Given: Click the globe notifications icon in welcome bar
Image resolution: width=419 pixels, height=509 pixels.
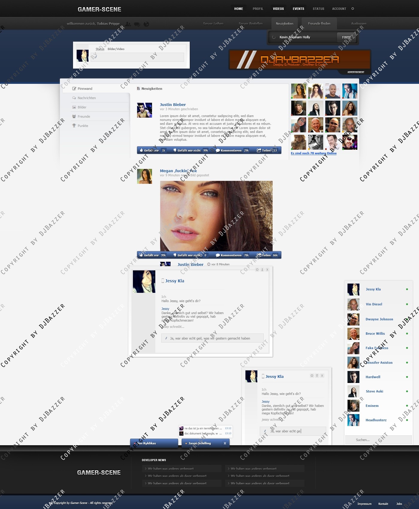Looking at the screenshot, I should point(146,24).
